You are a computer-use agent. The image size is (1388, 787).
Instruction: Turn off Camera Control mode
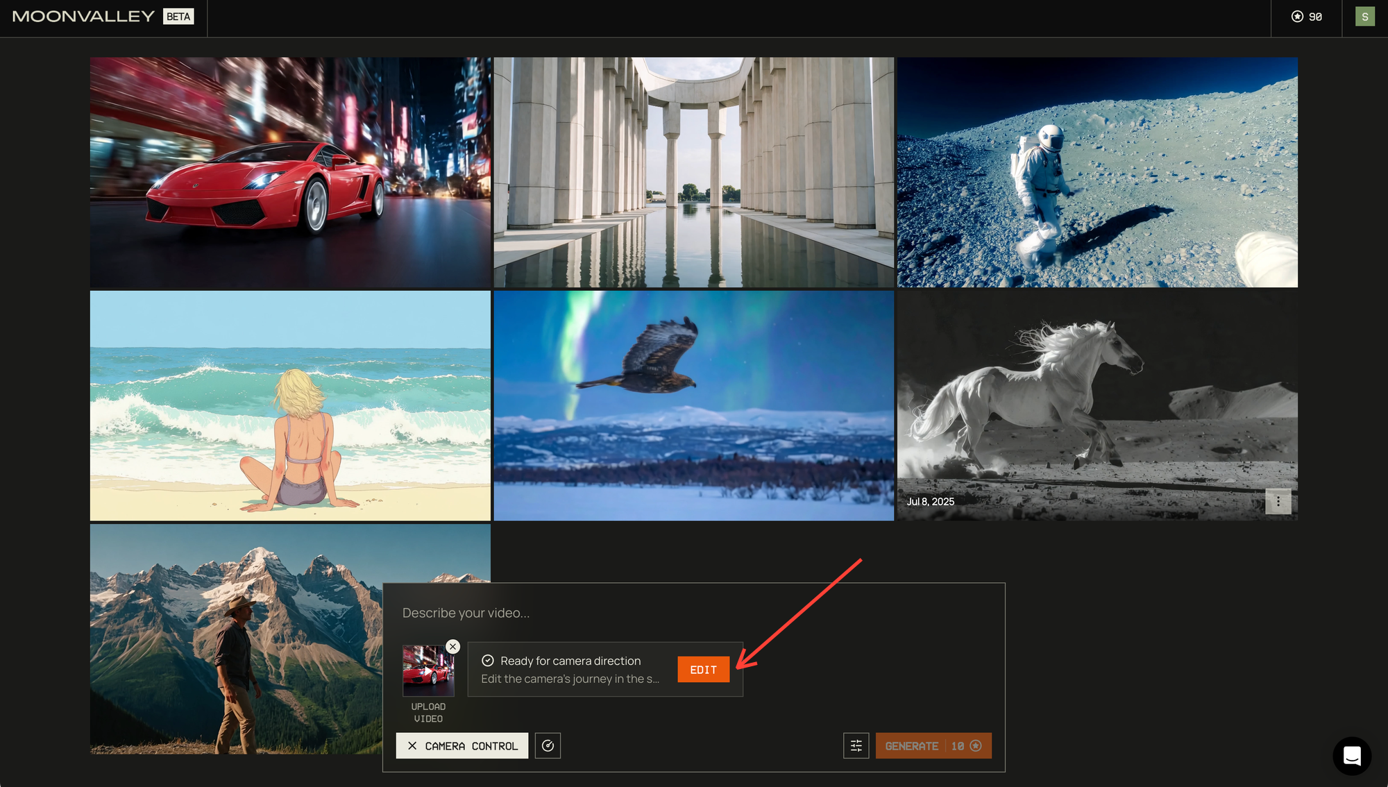[462, 746]
